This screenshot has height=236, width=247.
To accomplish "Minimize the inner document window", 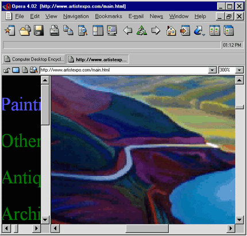I will click(x=220, y=17).
